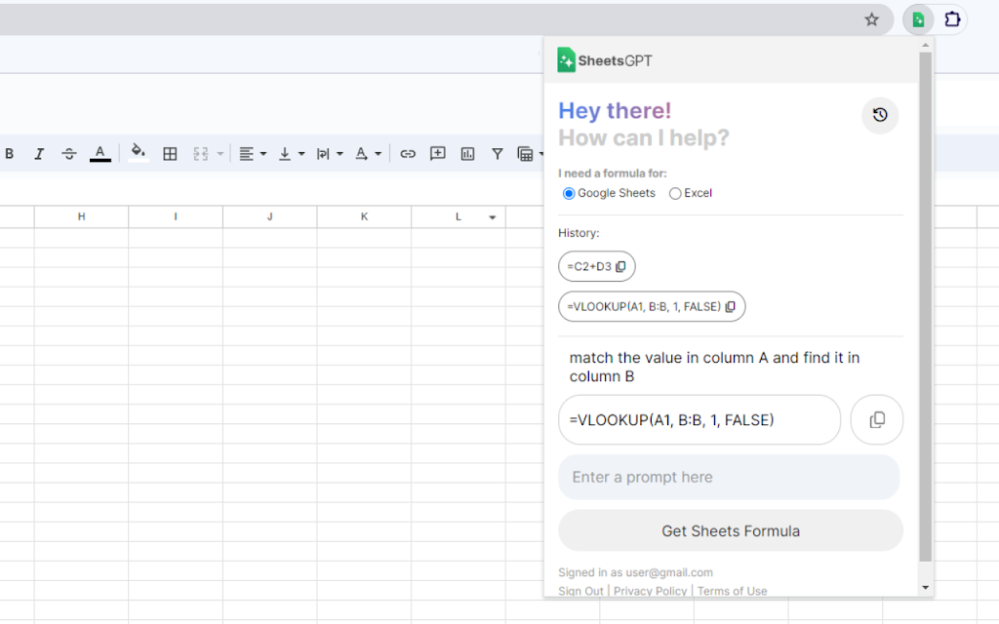
Task: Click the table views icon
Action: click(x=526, y=153)
